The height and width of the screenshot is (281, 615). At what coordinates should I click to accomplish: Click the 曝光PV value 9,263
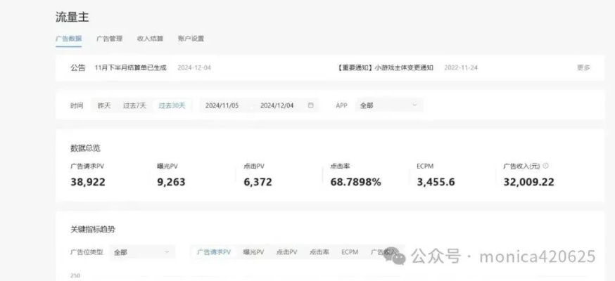pos(171,182)
